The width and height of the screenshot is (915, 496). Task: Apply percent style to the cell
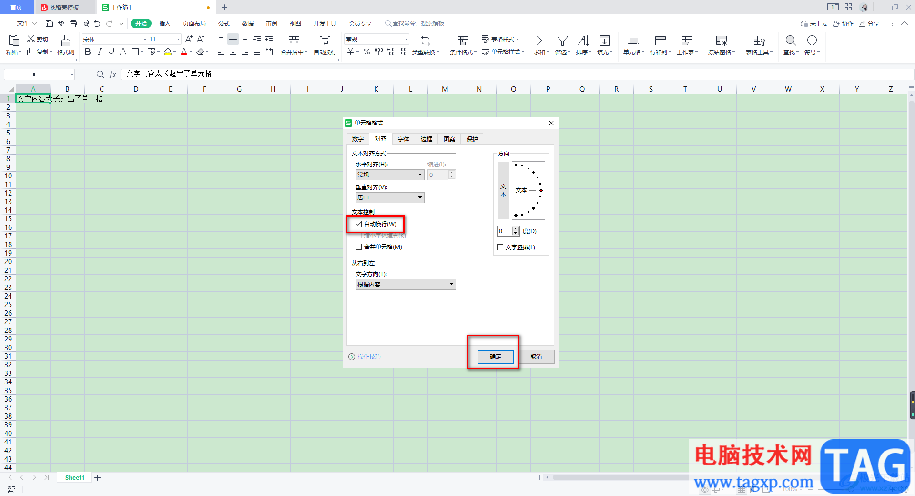pyautogui.click(x=367, y=52)
